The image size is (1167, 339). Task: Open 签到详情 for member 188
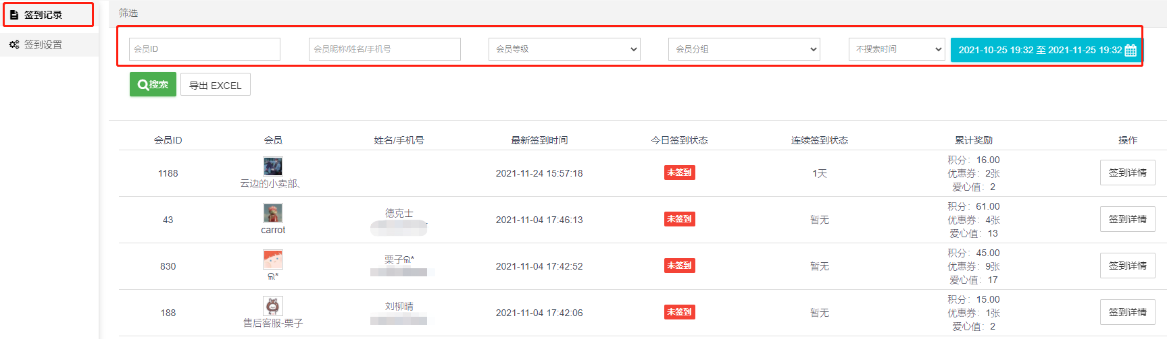click(x=1127, y=312)
